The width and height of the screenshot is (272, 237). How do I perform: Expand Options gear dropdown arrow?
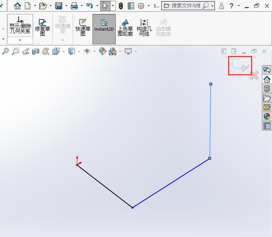coord(148,6)
